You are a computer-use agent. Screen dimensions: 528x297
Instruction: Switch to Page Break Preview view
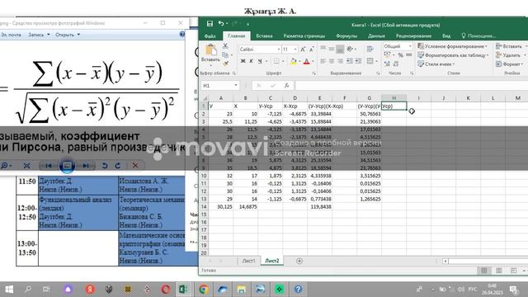tap(513, 271)
